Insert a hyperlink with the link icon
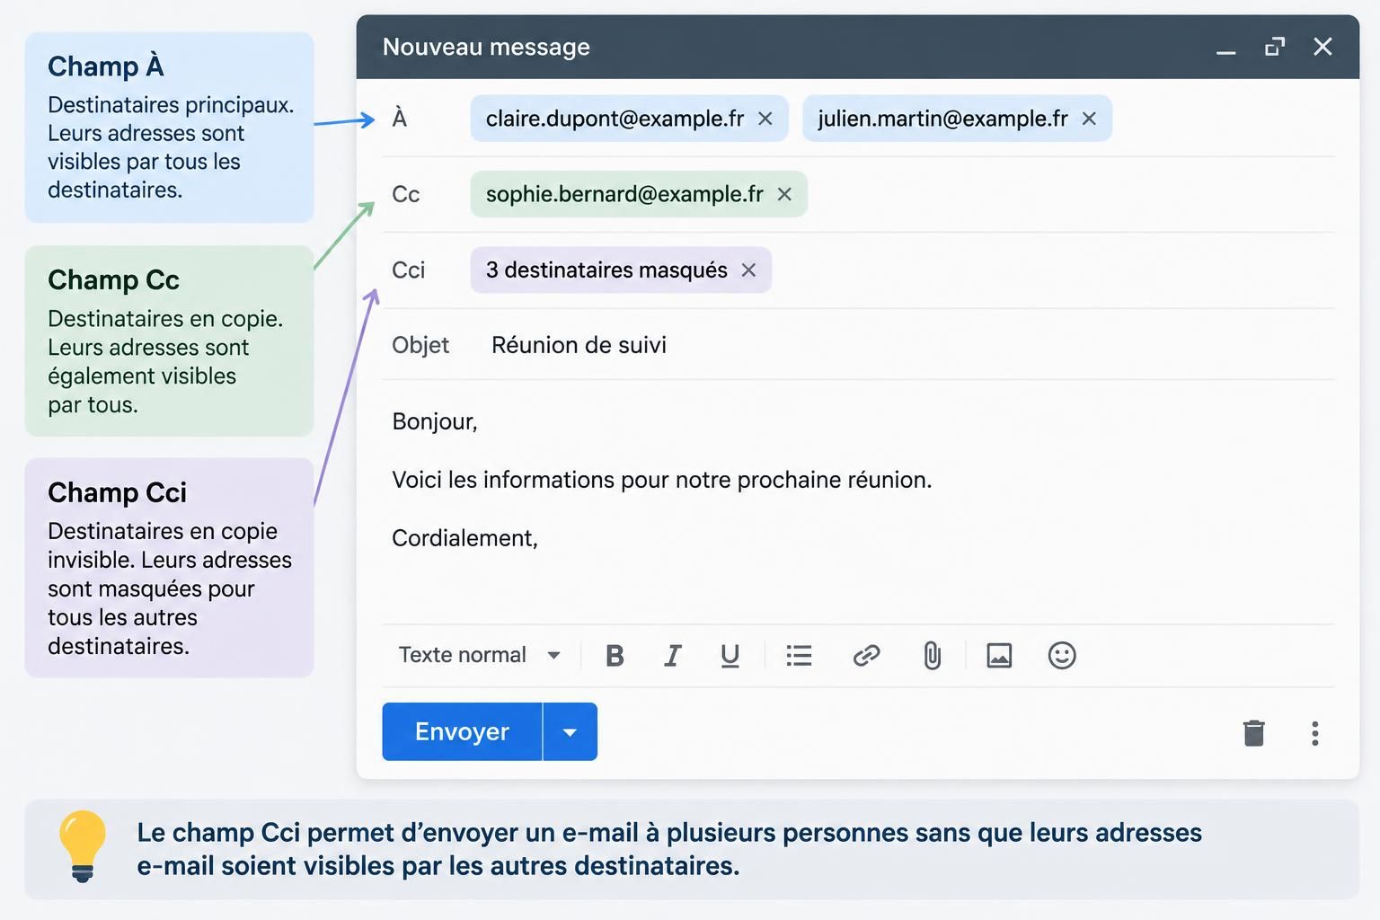 point(866,656)
